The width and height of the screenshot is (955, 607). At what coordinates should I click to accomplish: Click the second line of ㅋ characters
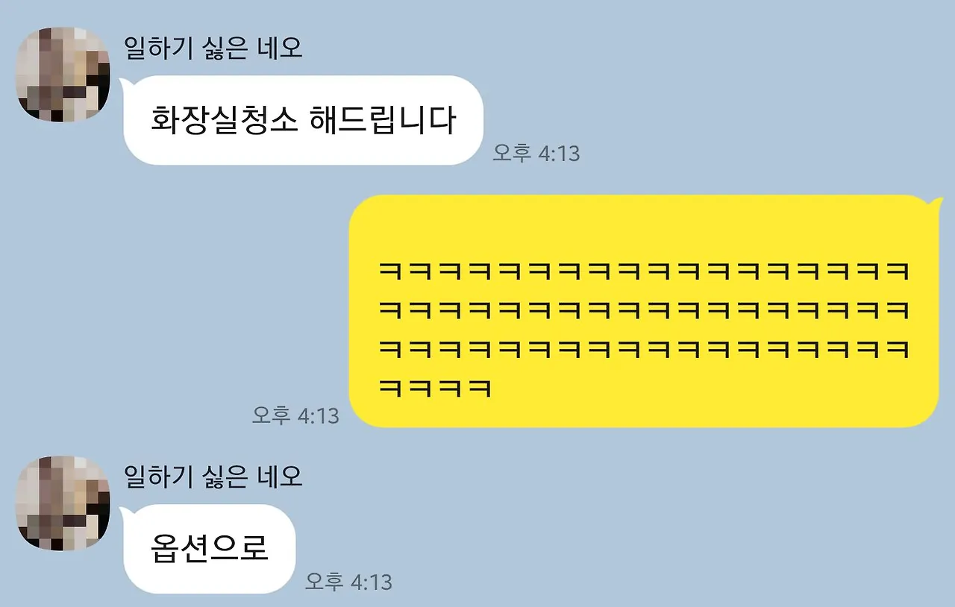pos(644,310)
